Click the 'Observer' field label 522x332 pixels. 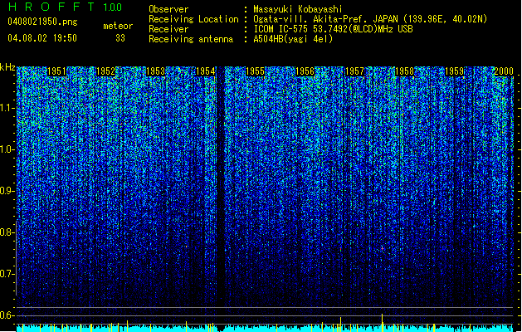point(168,9)
